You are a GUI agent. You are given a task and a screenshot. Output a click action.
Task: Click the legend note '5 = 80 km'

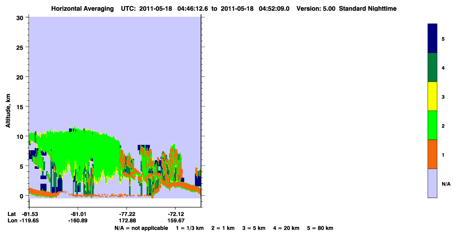pos(320,228)
